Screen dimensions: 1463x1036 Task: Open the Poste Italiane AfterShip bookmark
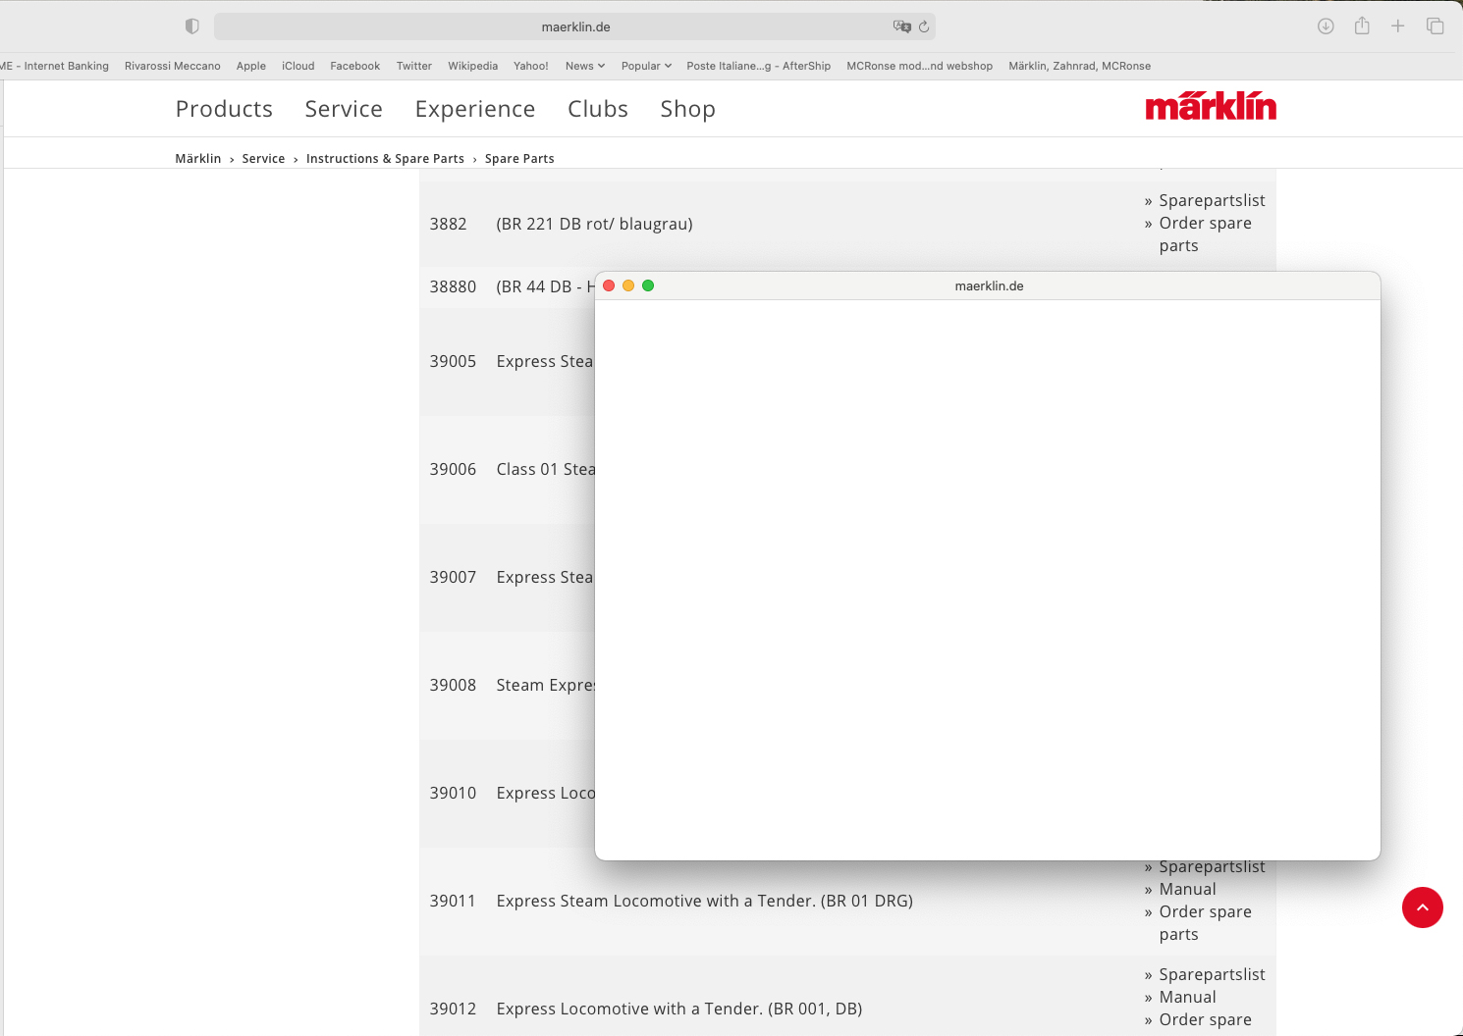[x=759, y=66]
